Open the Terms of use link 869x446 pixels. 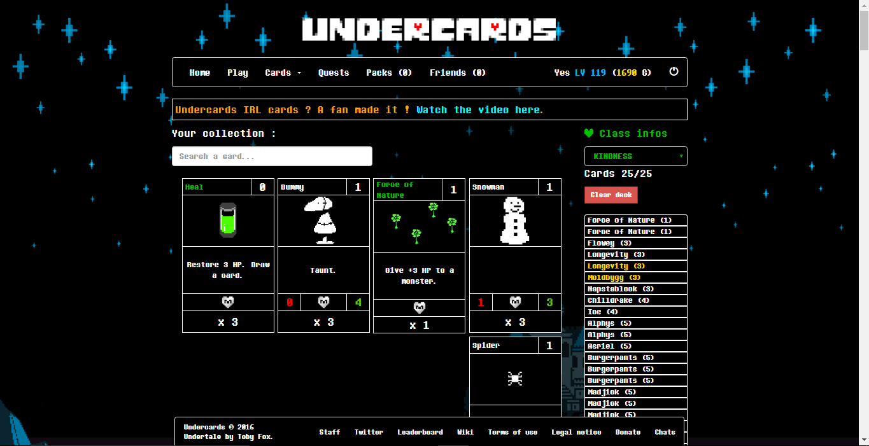[x=512, y=432]
